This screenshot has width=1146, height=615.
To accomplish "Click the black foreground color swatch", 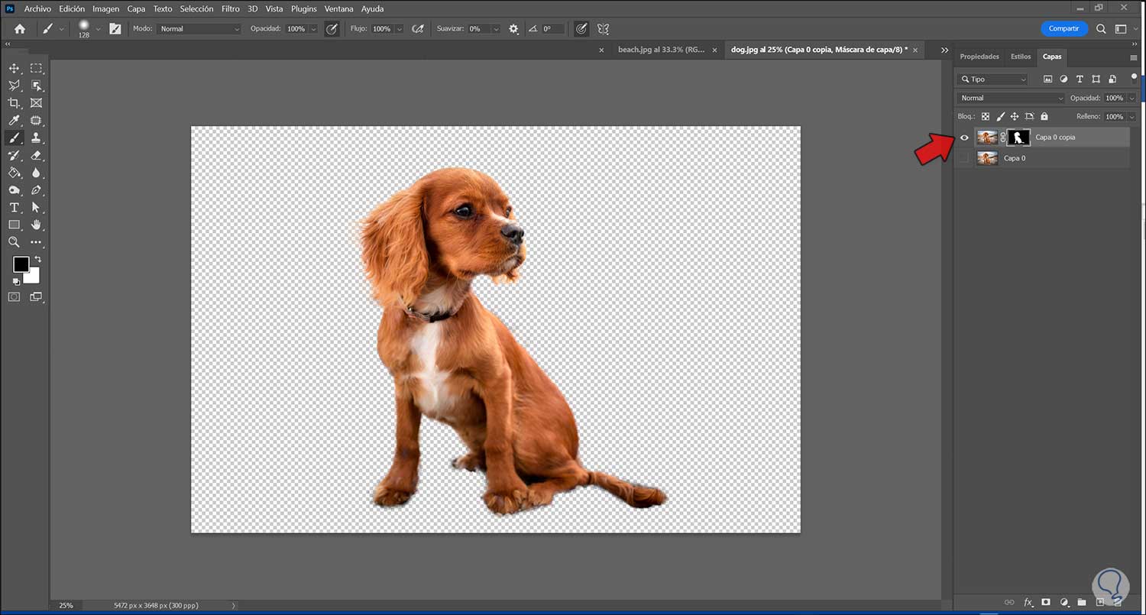I will 21,264.
